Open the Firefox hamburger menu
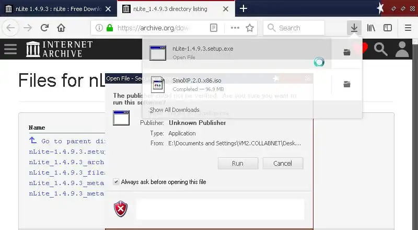This screenshot has height=230, width=418. pos(408,28)
